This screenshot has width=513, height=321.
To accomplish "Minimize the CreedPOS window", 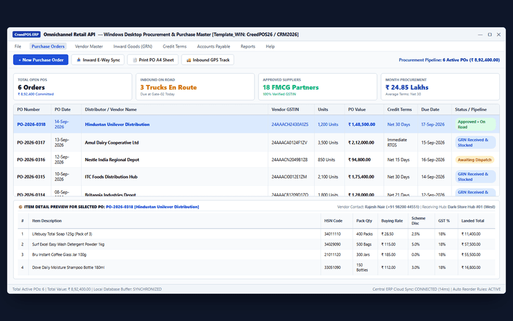I will [480, 34].
